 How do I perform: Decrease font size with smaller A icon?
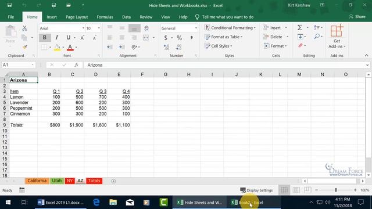point(94,38)
